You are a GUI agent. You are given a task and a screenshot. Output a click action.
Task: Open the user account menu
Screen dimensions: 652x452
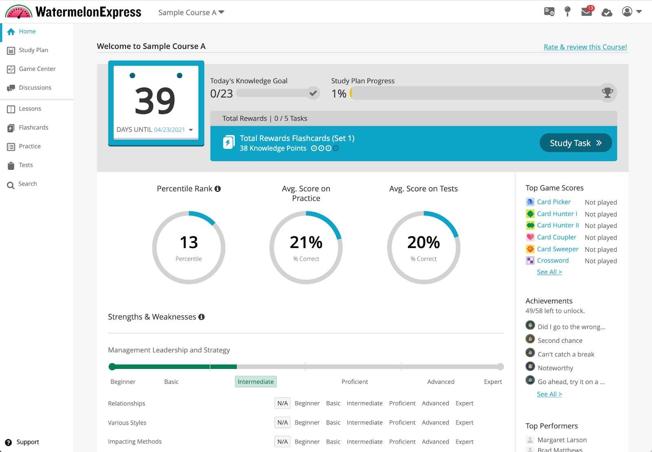[x=632, y=12]
